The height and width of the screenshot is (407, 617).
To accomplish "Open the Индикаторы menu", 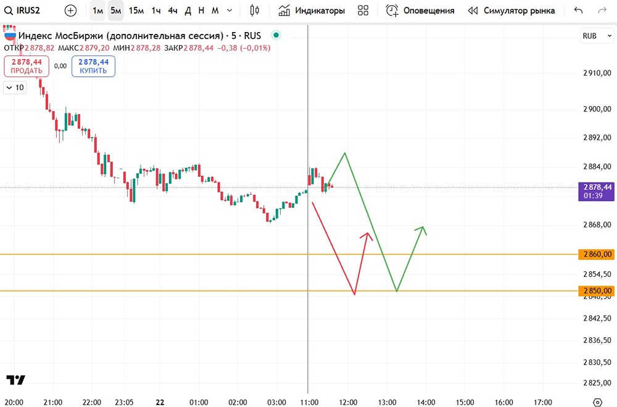I will (x=311, y=10).
